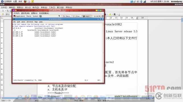Image resolution: width=183 pixels, height=102 pixels.
Task: Open 文件(F) menu of the virtual machine window
Action: [16, 13]
